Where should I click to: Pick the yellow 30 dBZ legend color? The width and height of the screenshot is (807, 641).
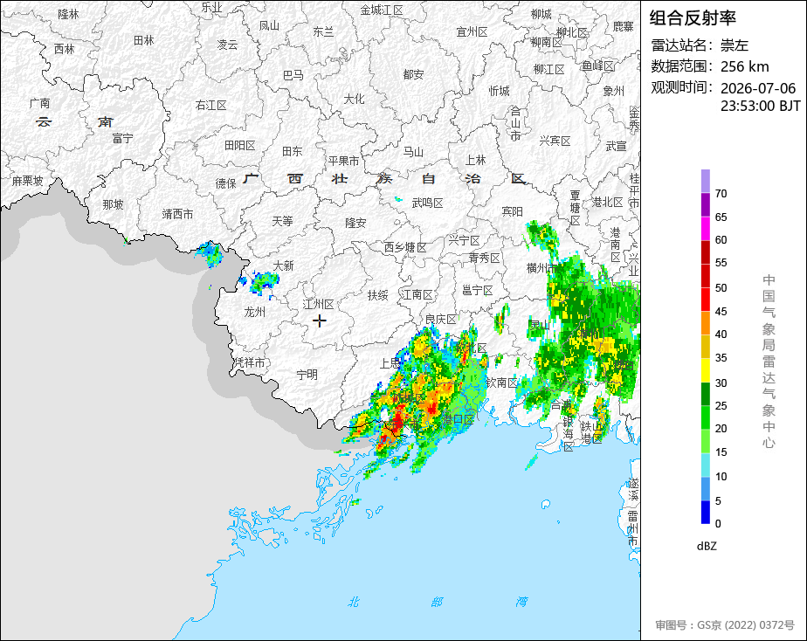(705, 370)
